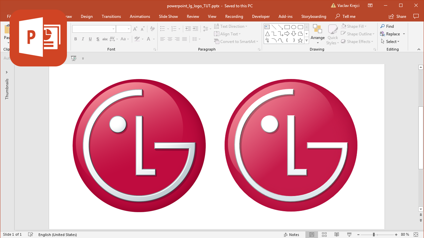The height and width of the screenshot is (238, 424).
Task: Toggle Italic formatting
Action: [83, 39]
